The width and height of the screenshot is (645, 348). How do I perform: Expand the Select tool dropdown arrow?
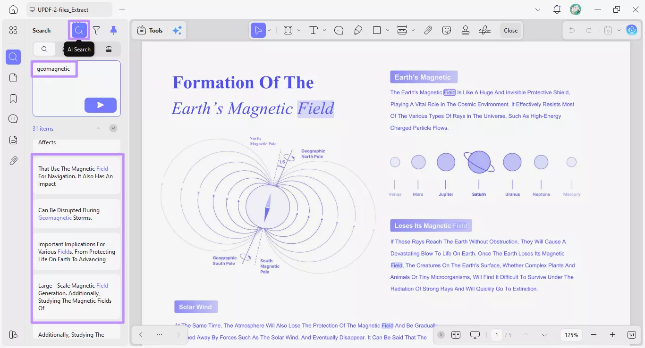269,30
